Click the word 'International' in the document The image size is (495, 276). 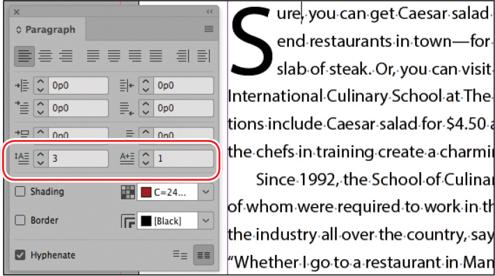pos(275,96)
